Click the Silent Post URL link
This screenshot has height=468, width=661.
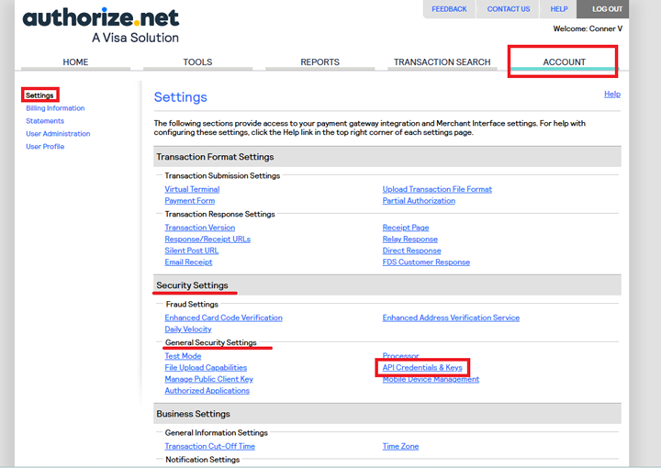[192, 251]
